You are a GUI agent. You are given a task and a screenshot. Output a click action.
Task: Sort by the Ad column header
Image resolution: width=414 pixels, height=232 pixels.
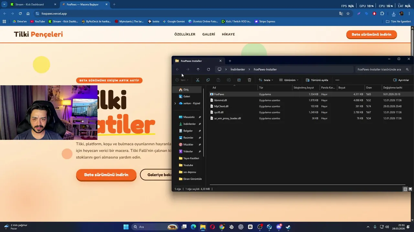234,88
